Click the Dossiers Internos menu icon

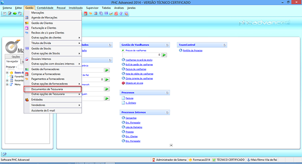click(x=27, y=59)
